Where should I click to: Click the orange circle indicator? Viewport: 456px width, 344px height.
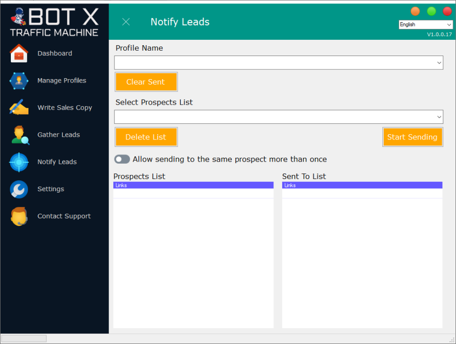pos(415,10)
